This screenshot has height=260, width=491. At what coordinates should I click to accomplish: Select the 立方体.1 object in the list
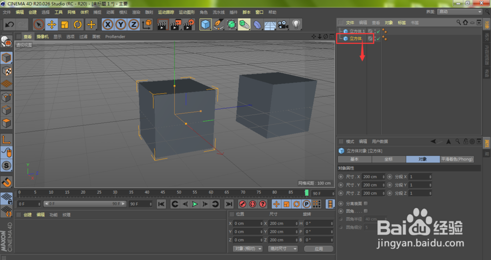coord(357,31)
